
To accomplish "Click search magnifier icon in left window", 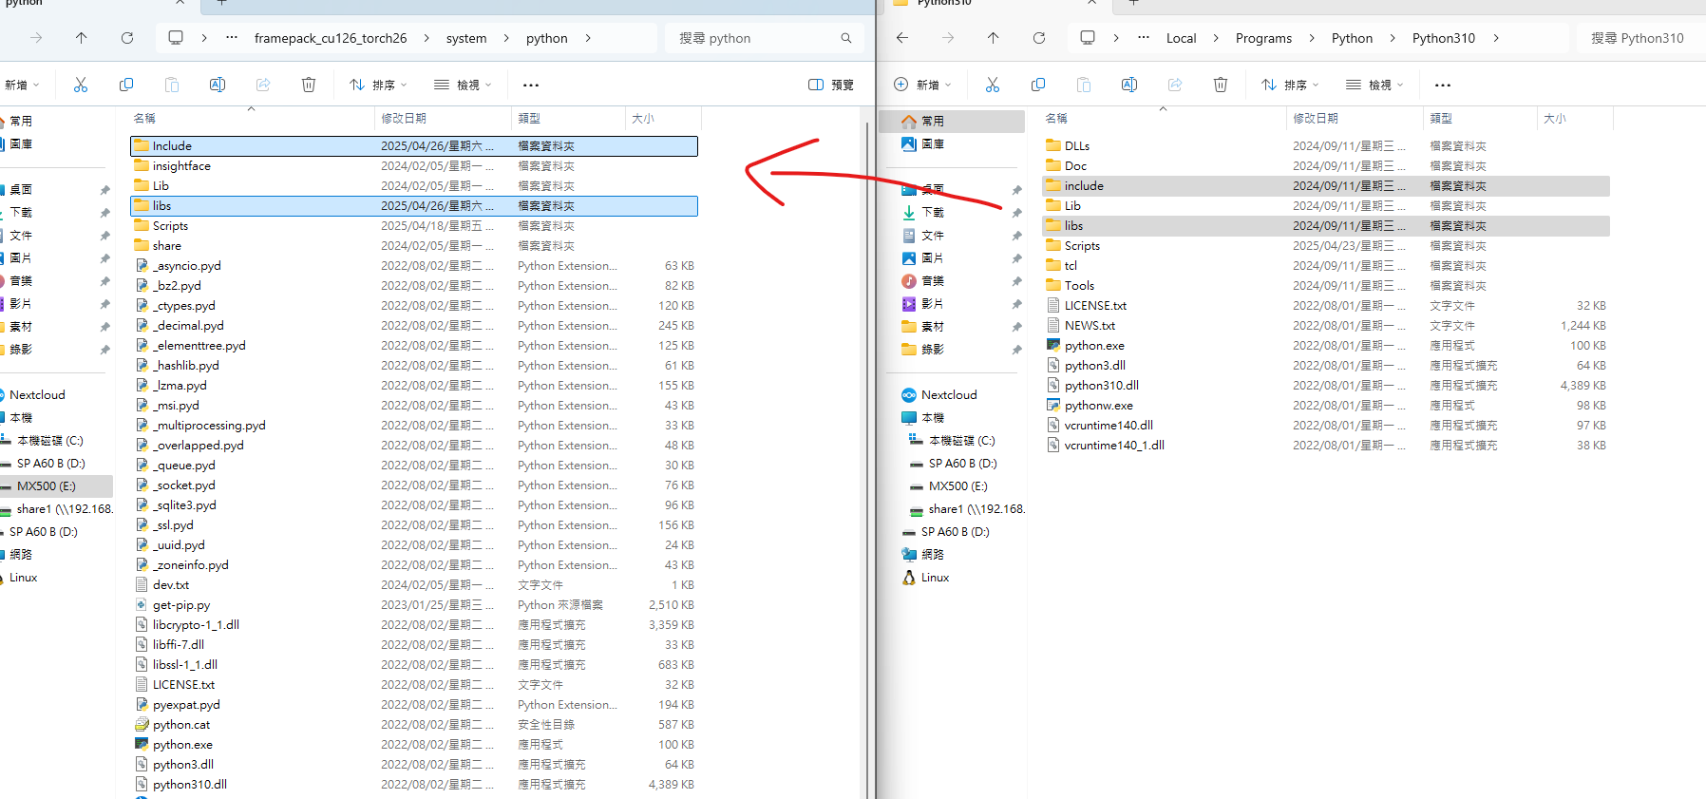I will 845,38.
